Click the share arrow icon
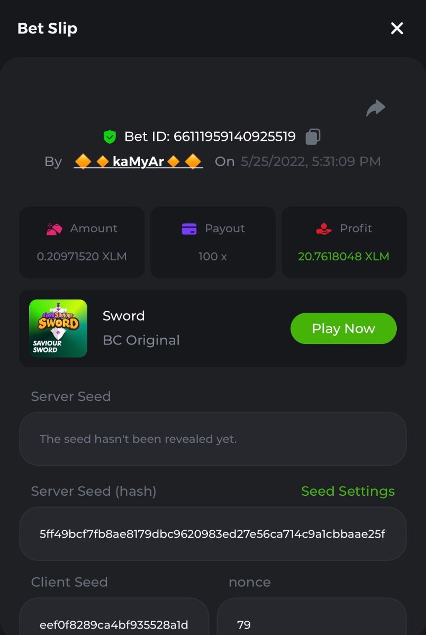Viewport: 426px width, 635px height. click(376, 108)
